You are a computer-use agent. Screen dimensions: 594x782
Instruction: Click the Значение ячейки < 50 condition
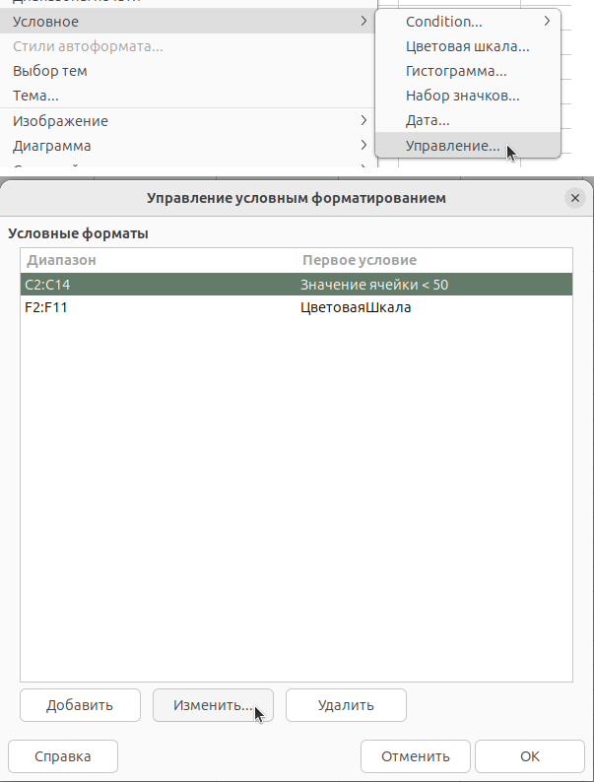point(374,285)
